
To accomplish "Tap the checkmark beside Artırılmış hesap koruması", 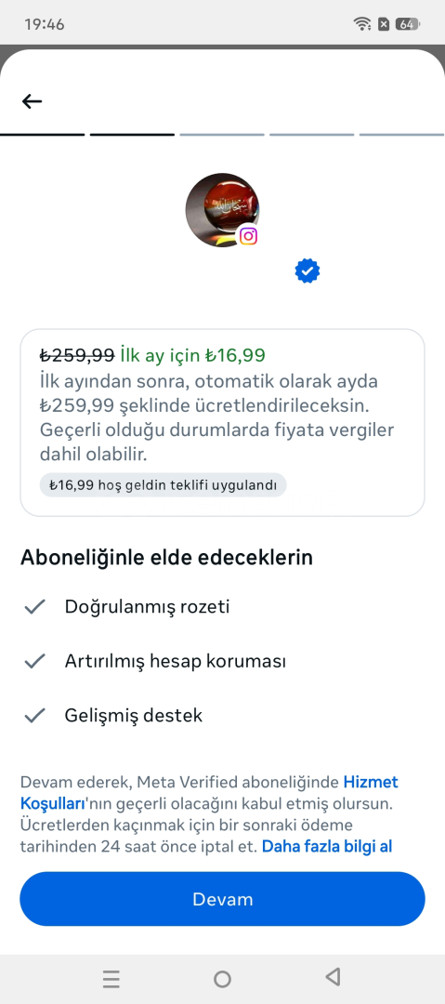I will coord(34,661).
